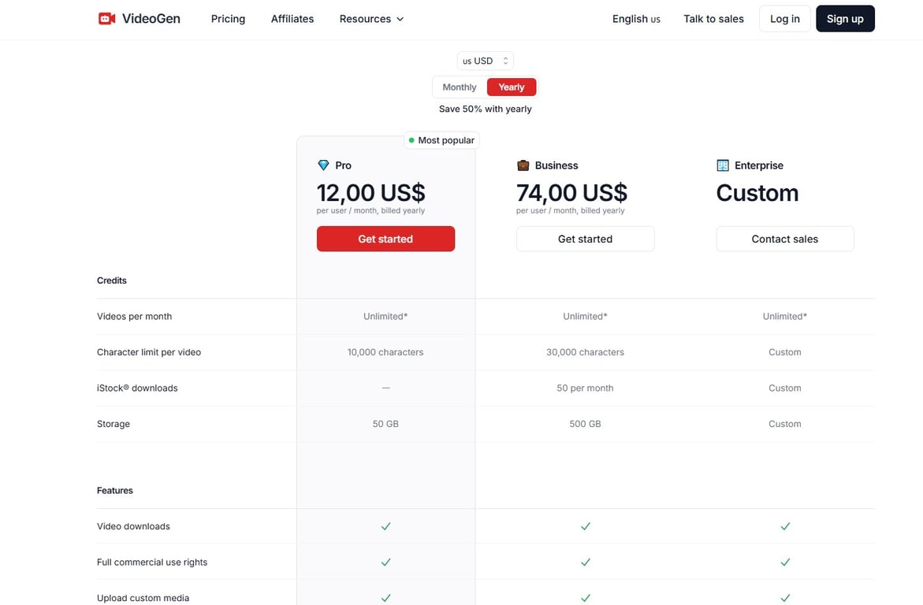
Task: Click the 12,00 US$ Pro price
Action: [x=370, y=192]
